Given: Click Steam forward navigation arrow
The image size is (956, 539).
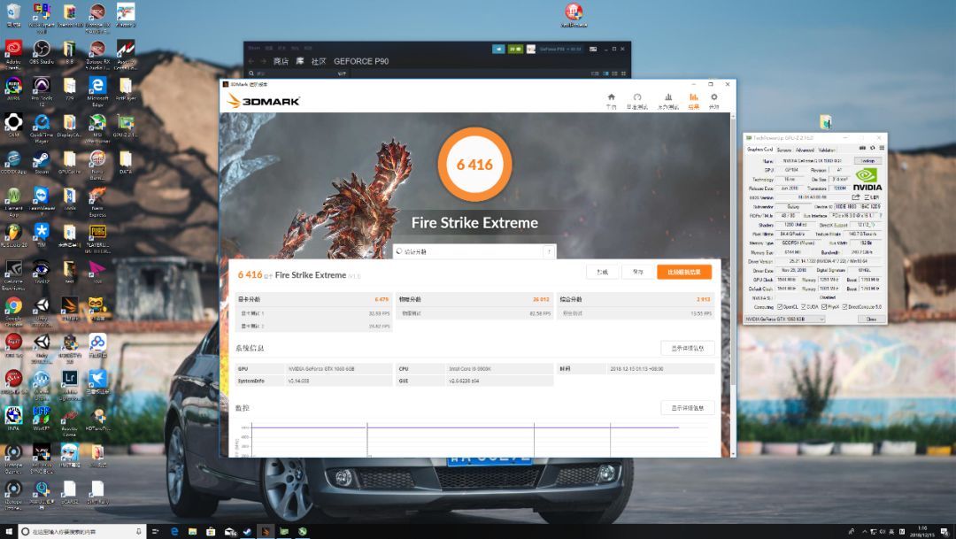Looking at the screenshot, I should [x=263, y=61].
